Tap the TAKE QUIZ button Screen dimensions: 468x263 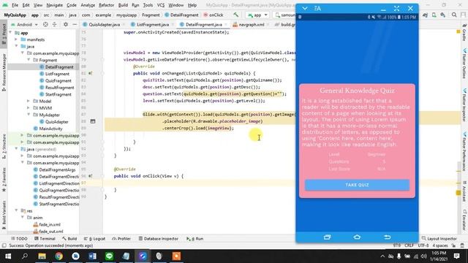[x=357, y=185]
